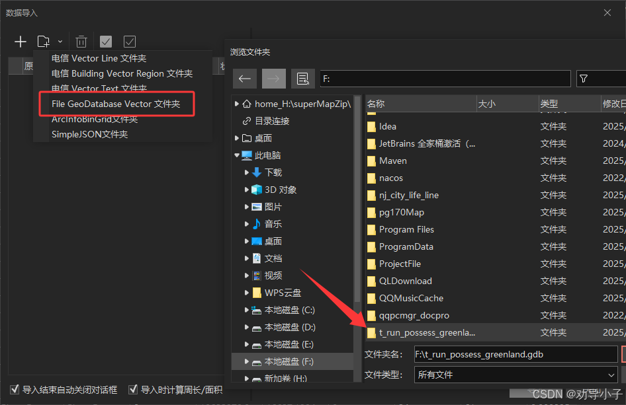Sort by 名称 column header
The height and width of the screenshot is (405, 626).
[421, 104]
